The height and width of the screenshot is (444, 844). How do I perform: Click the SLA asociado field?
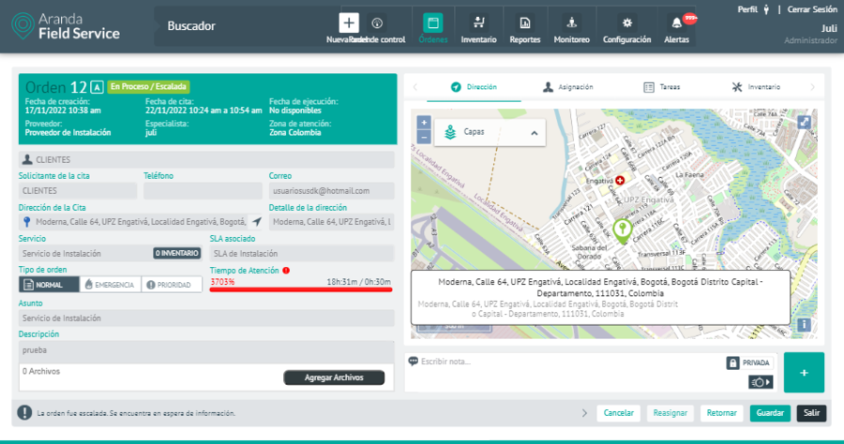pos(301,253)
